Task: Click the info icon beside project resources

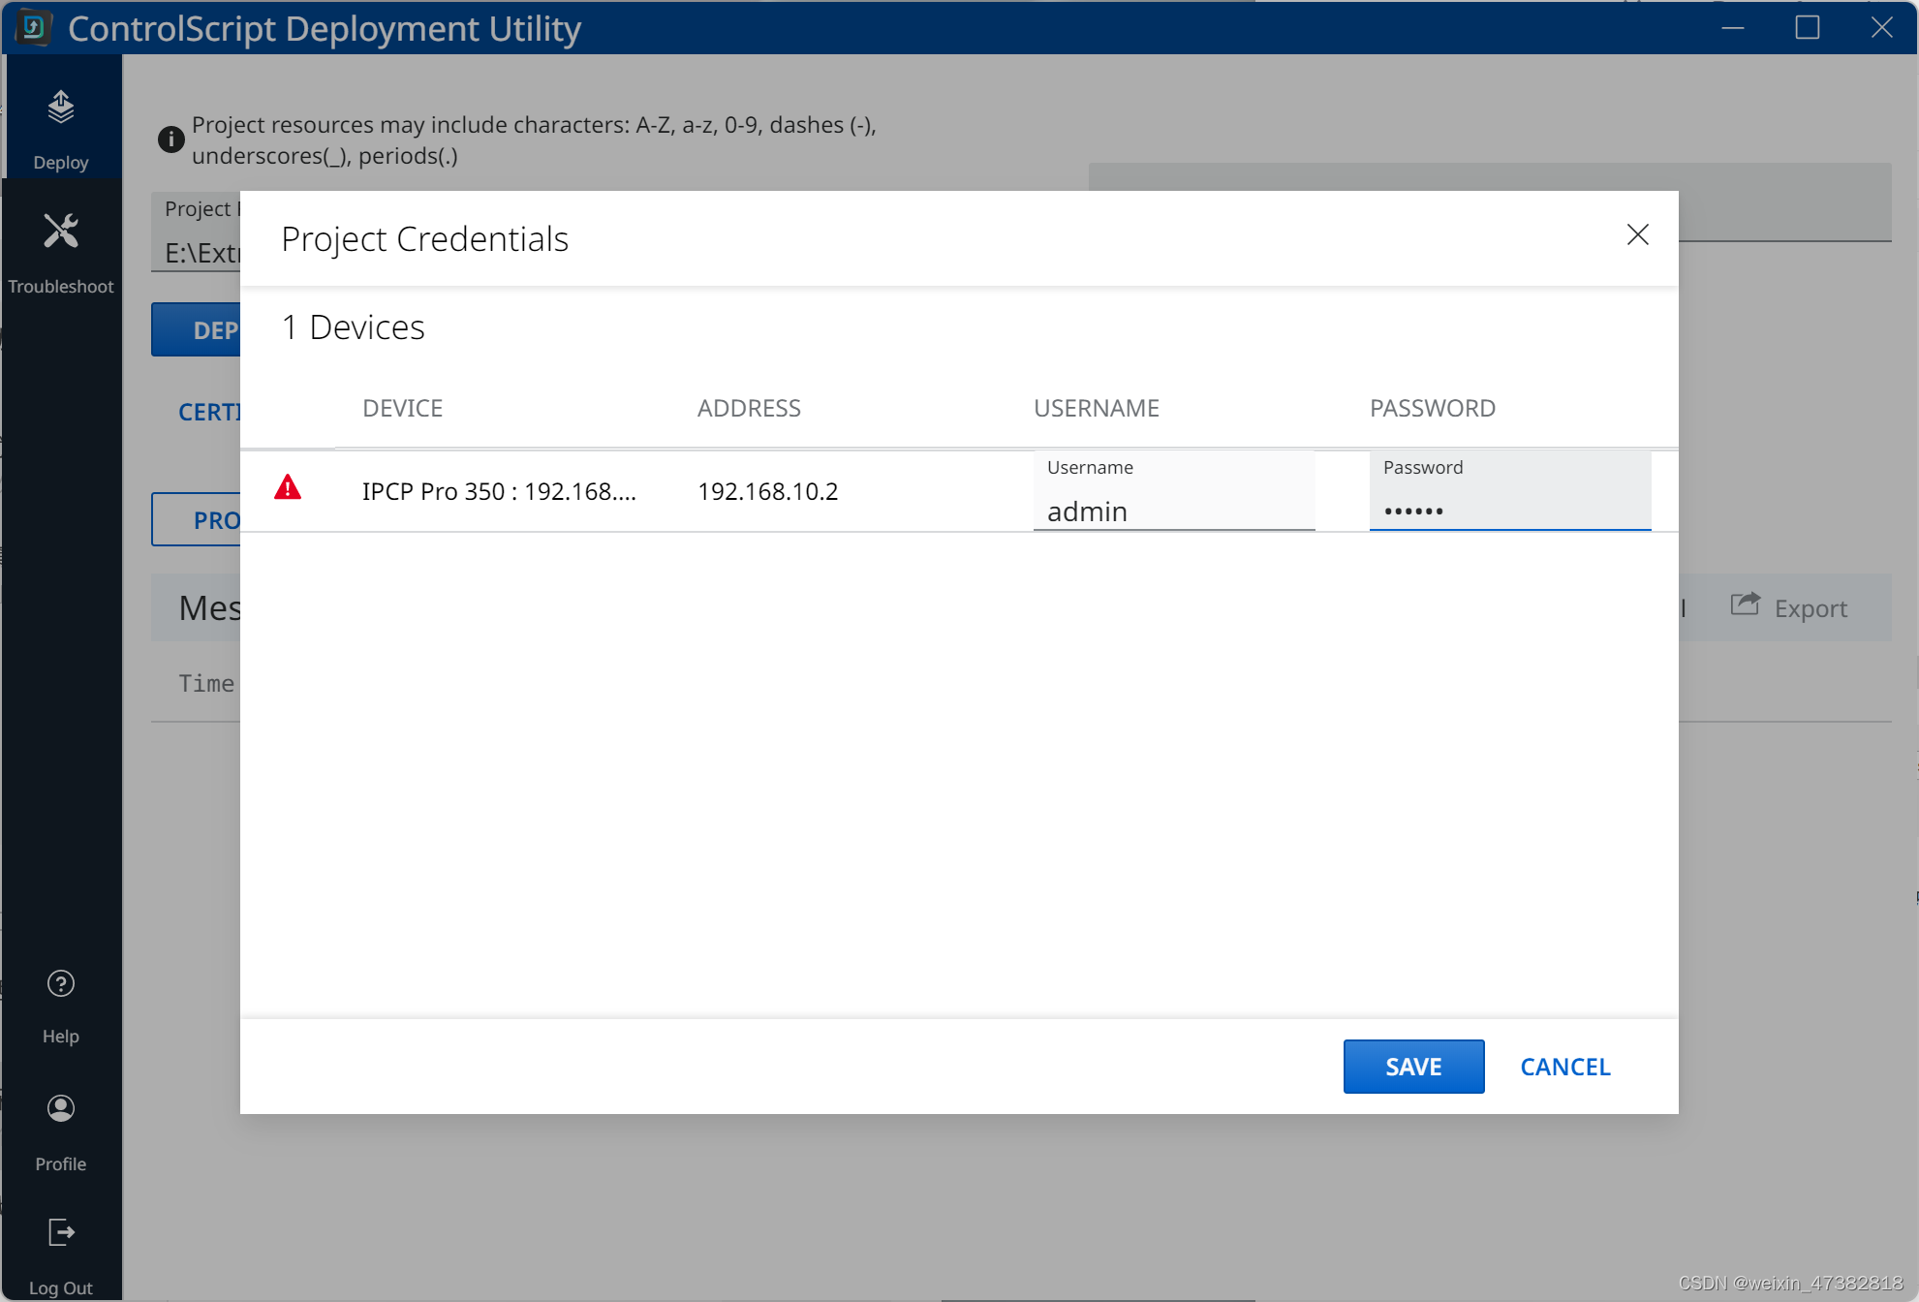Action: point(171,139)
